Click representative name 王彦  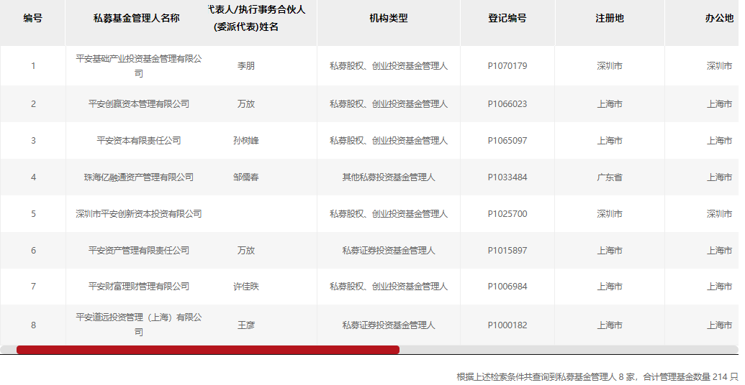click(x=246, y=325)
